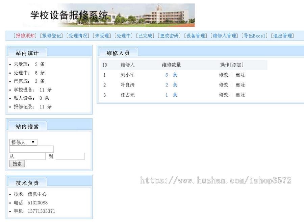Click the search keyword input field
The image size is (304, 223).
coord(31,149)
